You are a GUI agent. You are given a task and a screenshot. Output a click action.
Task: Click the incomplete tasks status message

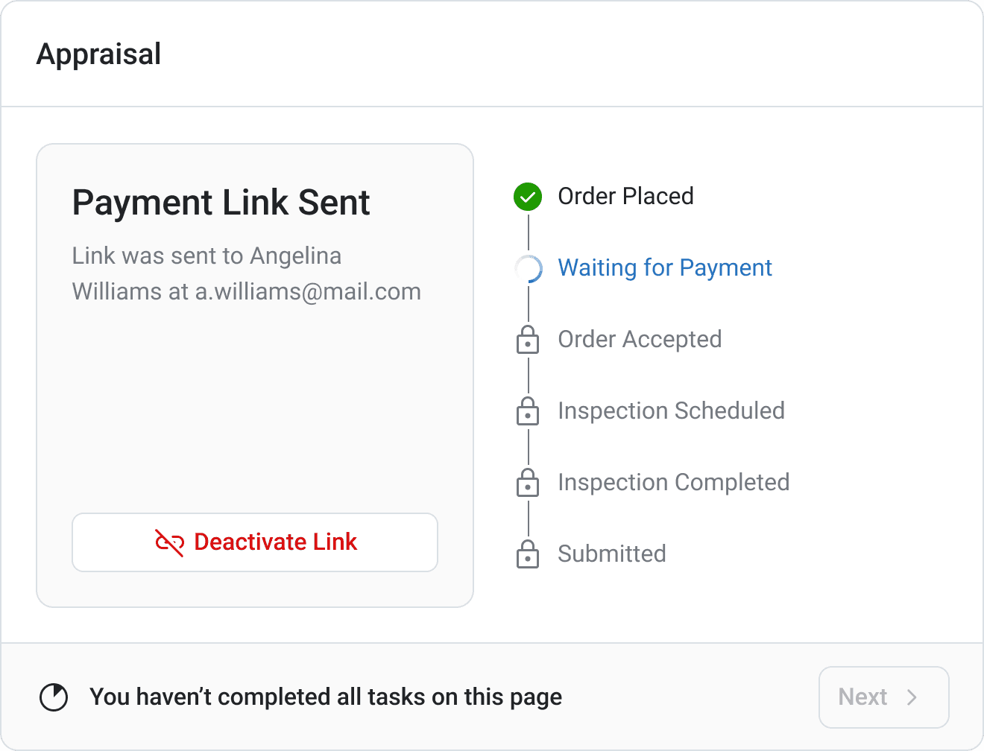pyautogui.click(x=326, y=697)
